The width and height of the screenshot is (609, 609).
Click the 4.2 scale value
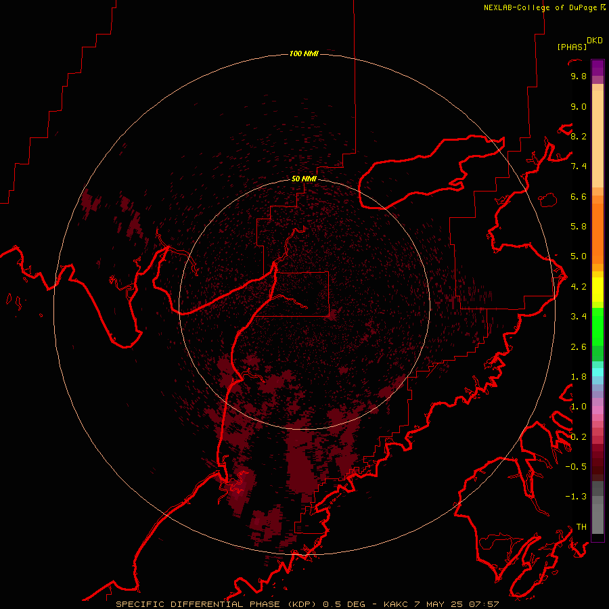coord(579,287)
